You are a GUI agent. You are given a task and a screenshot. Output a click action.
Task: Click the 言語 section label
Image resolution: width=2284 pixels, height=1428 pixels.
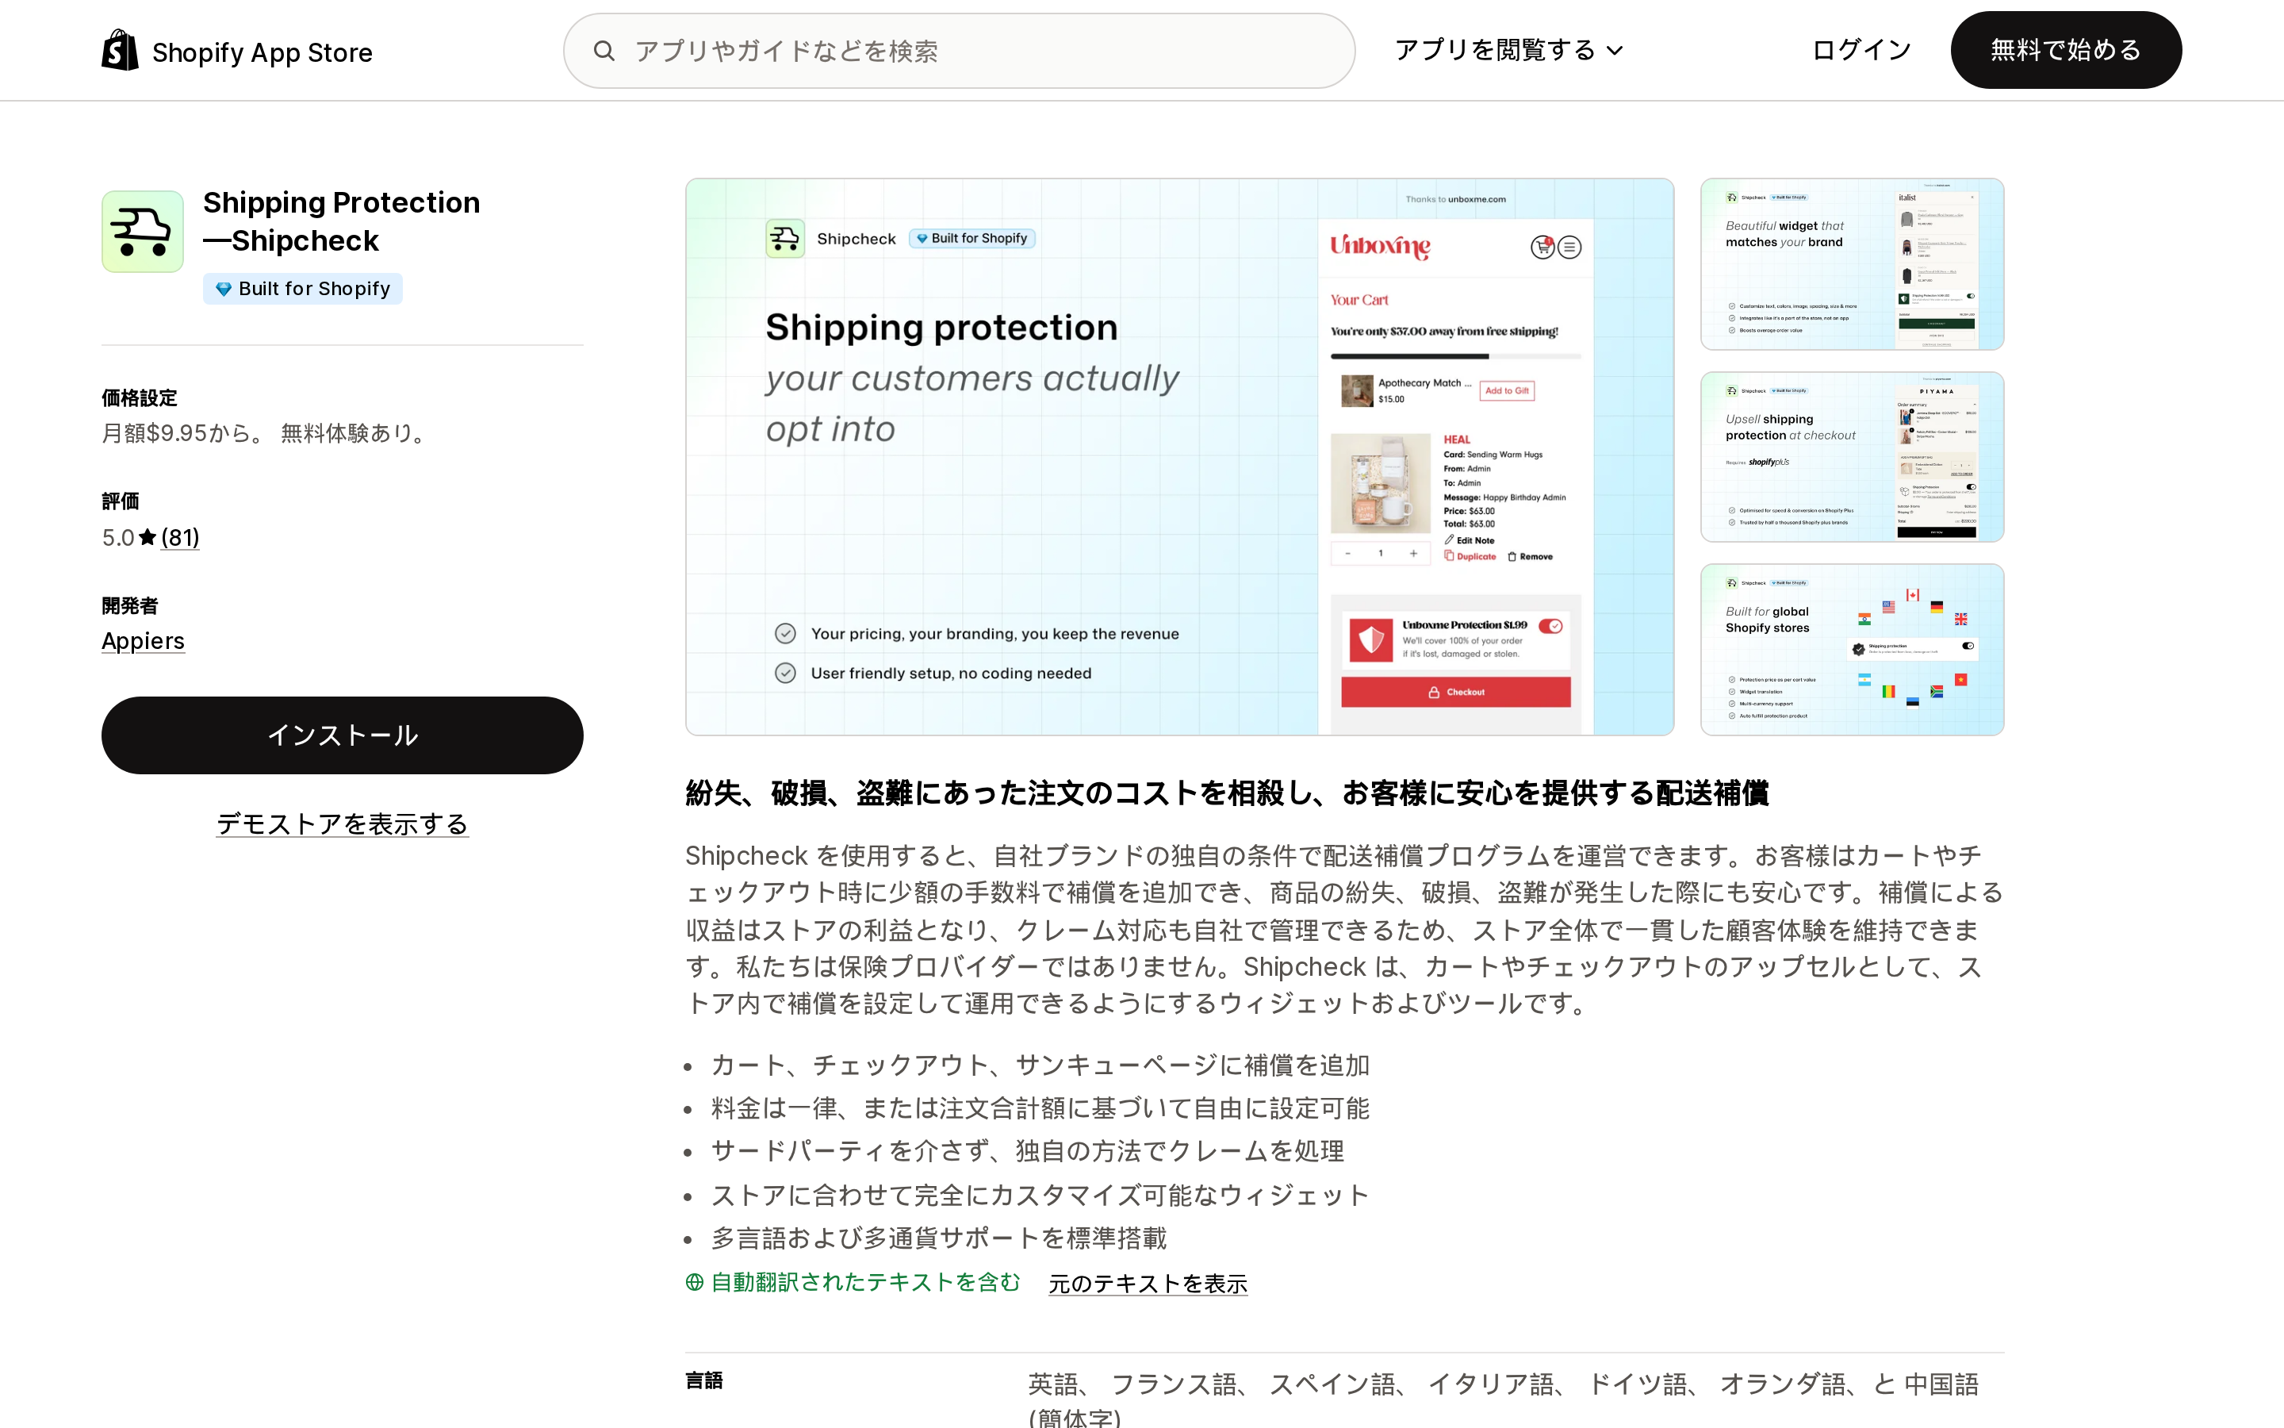(x=704, y=1380)
